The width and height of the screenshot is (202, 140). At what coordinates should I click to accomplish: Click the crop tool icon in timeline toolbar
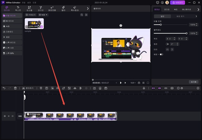(x=63, y=88)
